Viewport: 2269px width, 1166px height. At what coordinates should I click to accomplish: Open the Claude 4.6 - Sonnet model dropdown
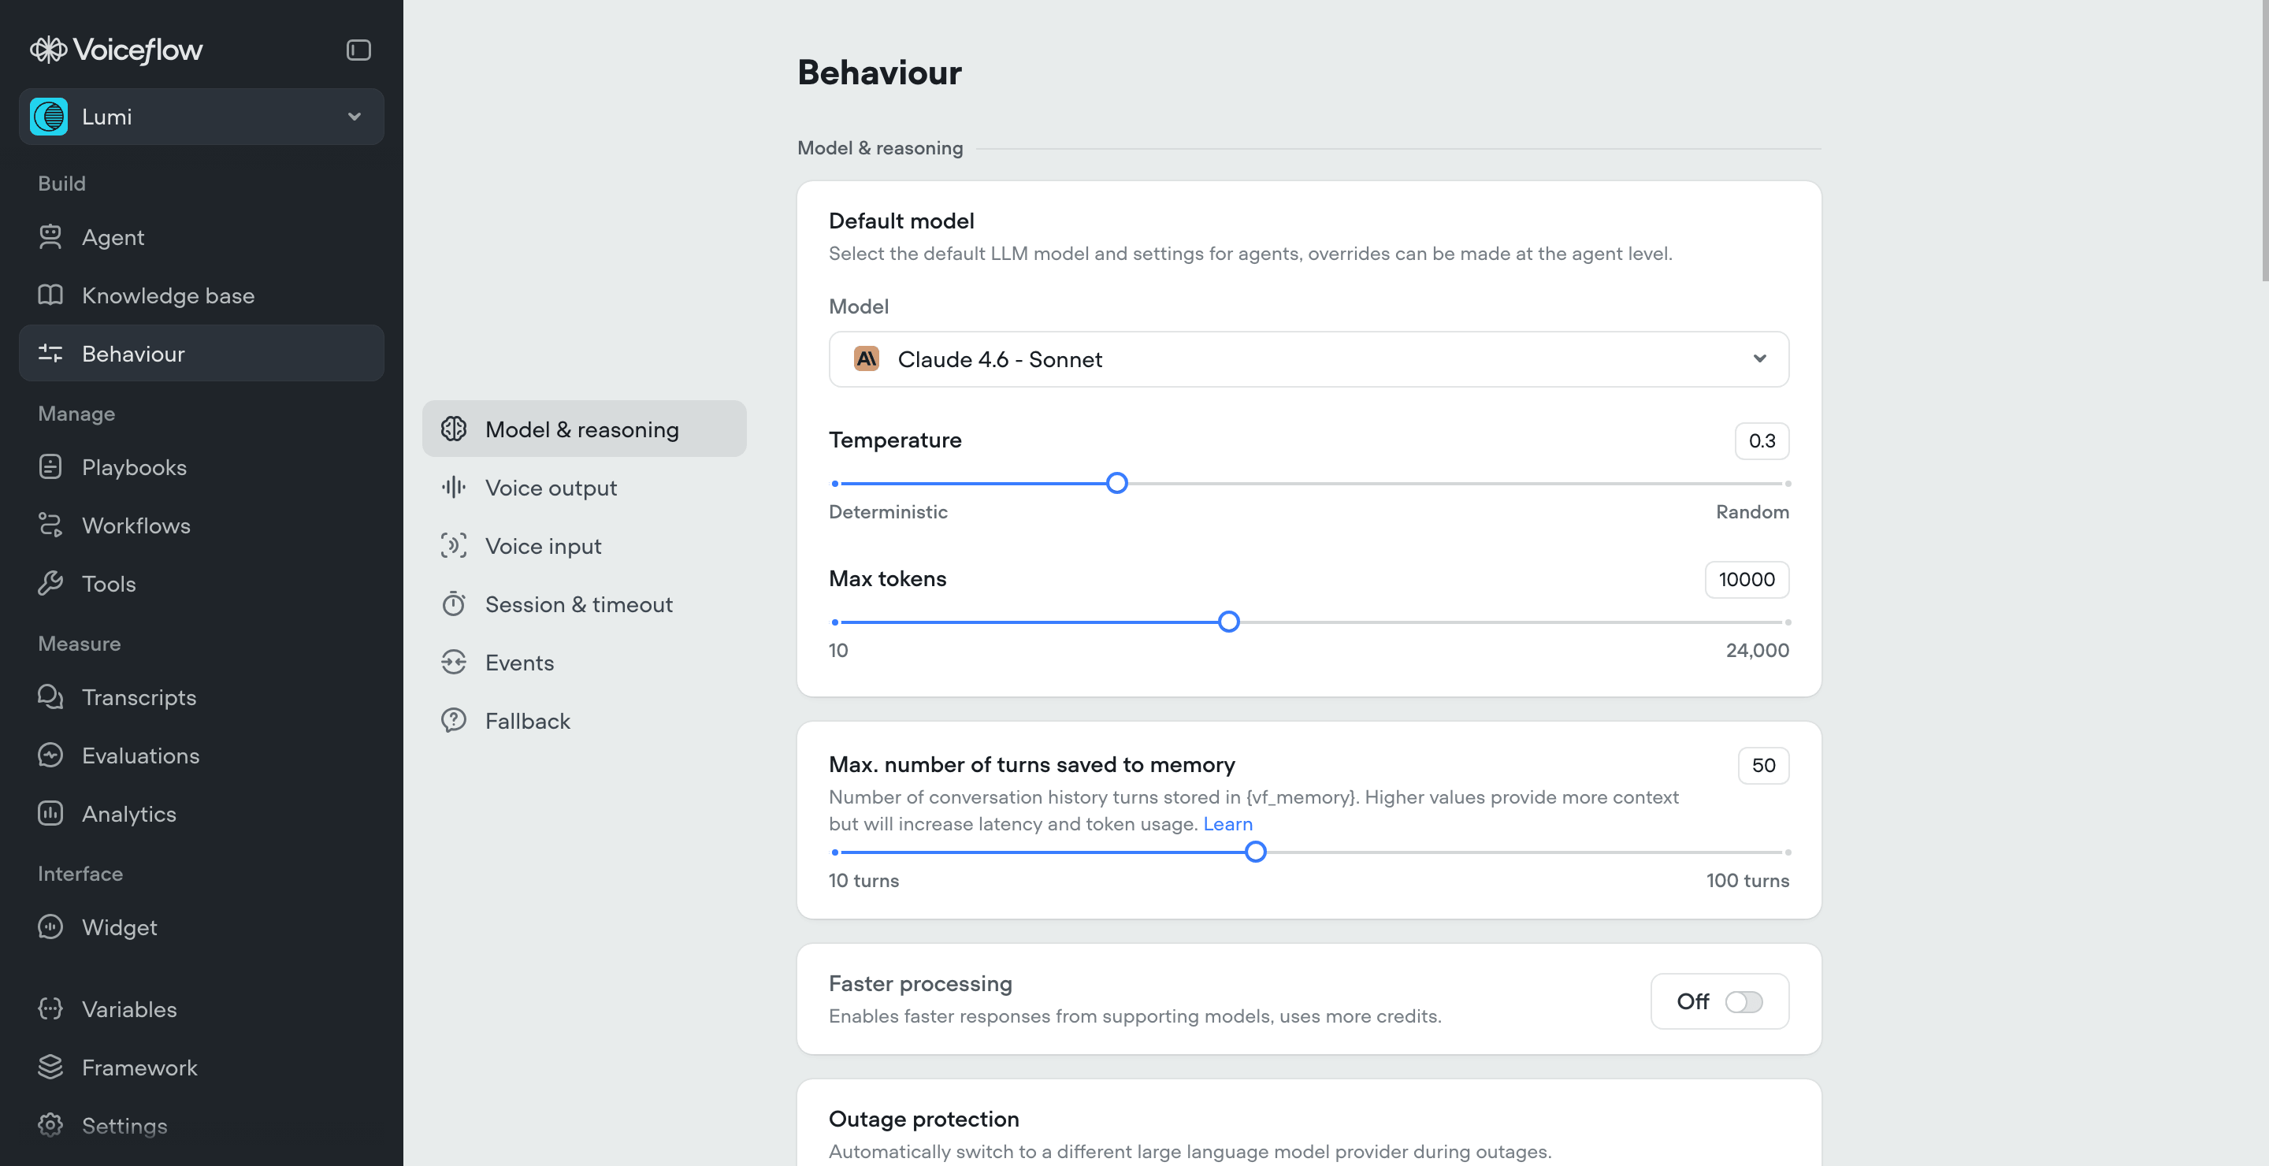click(x=1308, y=359)
